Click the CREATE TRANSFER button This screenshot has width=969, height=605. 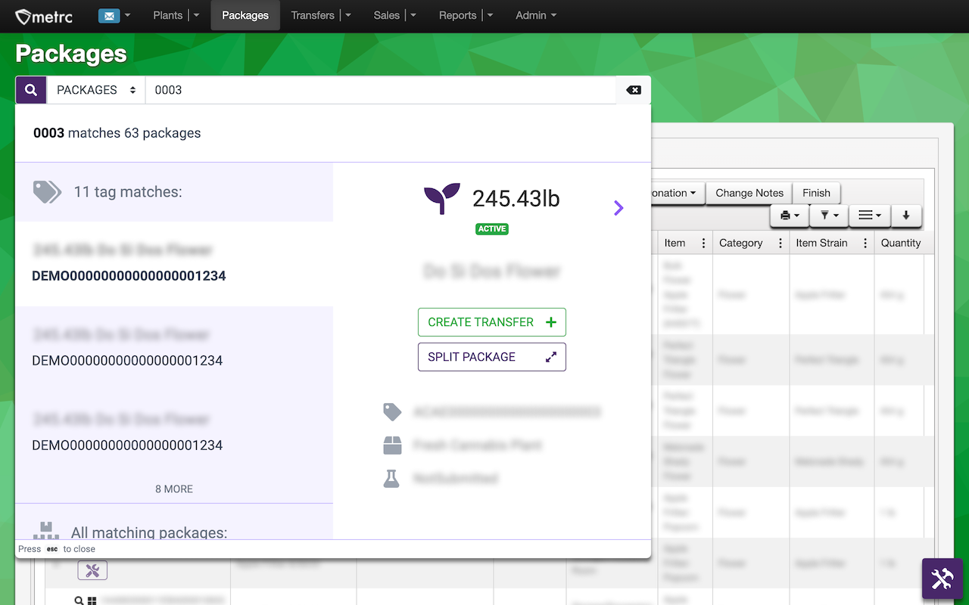(x=492, y=322)
